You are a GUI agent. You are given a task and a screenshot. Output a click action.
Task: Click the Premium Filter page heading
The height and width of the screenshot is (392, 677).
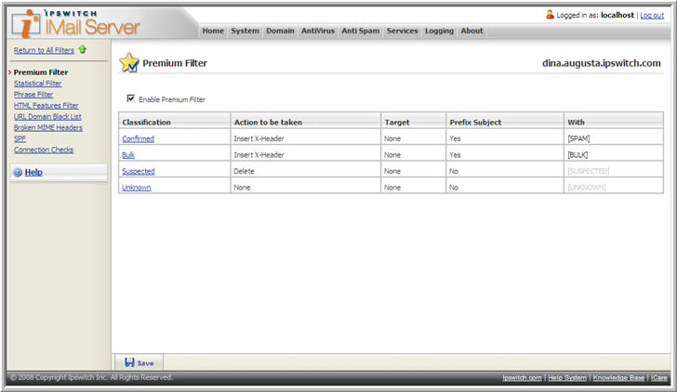tap(175, 63)
